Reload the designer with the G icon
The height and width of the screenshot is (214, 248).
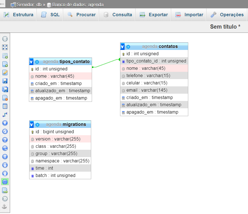(x=5, y=132)
